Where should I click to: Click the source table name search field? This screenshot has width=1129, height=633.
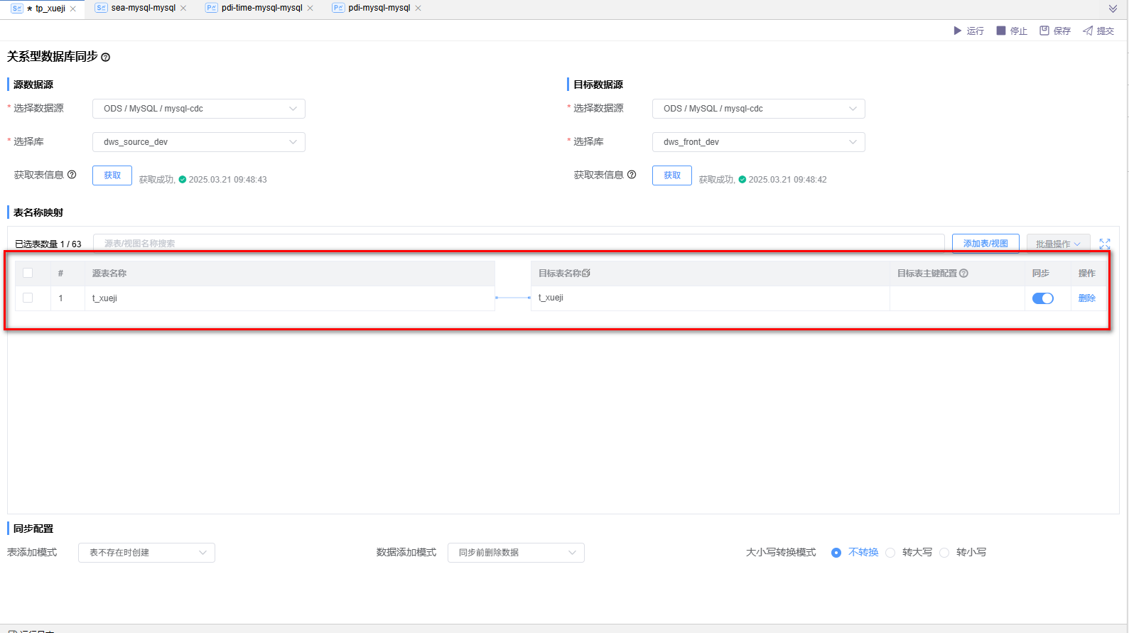[x=519, y=244]
